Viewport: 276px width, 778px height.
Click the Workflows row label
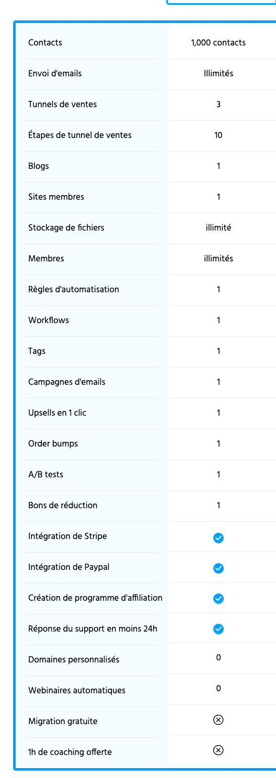point(49,320)
